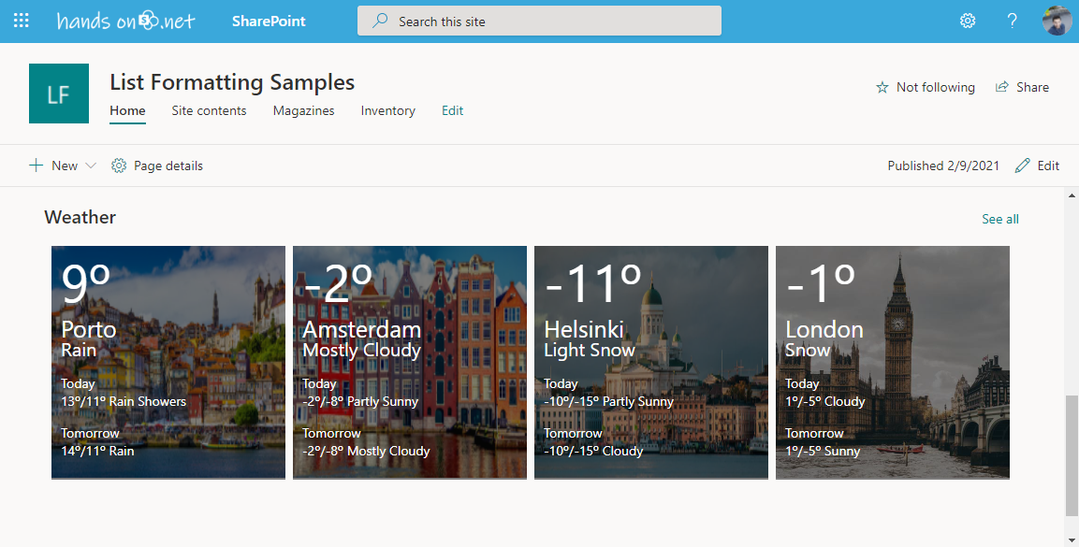The image size is (1079, 547).
Task: Click the Page details gear icon
Action: [119, 166]
